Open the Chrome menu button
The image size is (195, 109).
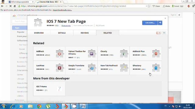[x=193, y=6]
